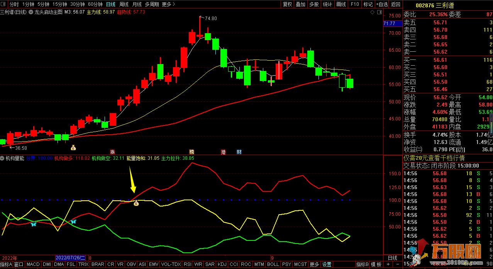Expand 更多 indicators in bottom bar
This screenshot has width=493, height=269.
pos(314,264)
